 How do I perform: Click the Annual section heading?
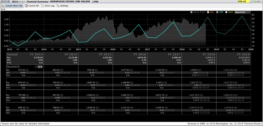tap(12, 54)
